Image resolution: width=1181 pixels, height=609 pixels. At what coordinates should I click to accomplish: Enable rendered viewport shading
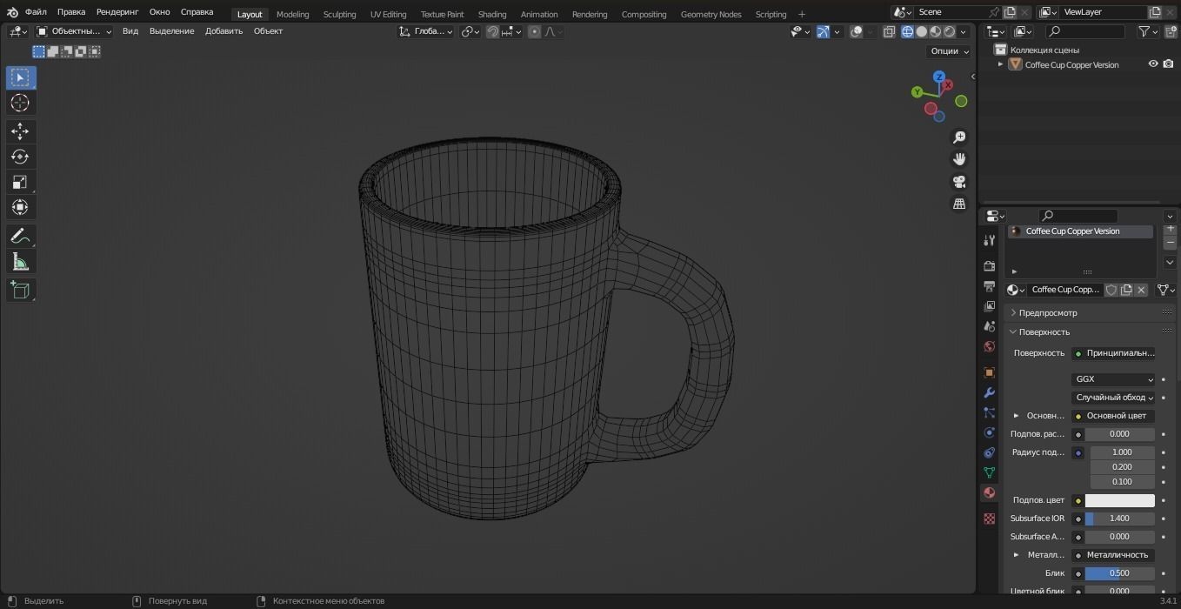(950, 31)
